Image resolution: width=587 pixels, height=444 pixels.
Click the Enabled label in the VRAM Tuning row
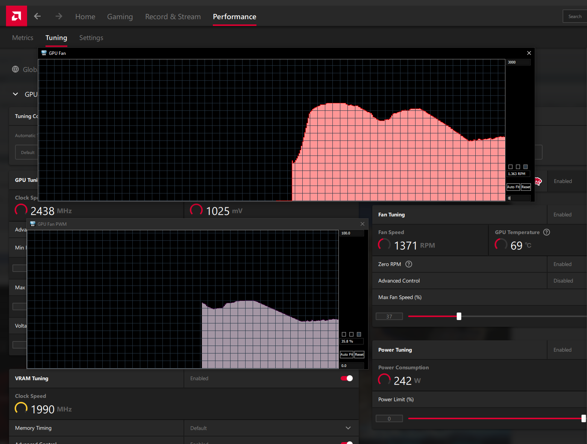tap(199, 378)
